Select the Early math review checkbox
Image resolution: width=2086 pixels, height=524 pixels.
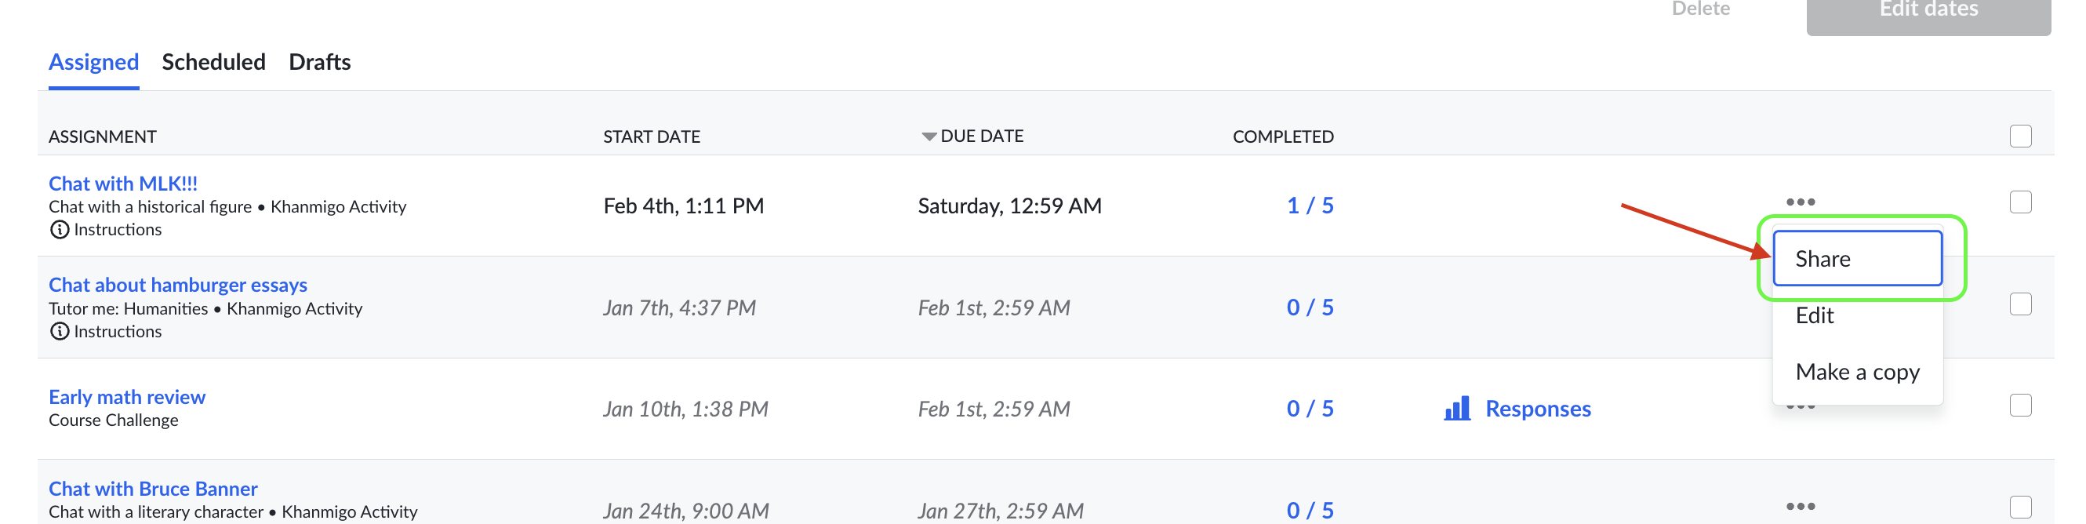pyautogui.click(x=2020, y=406)
